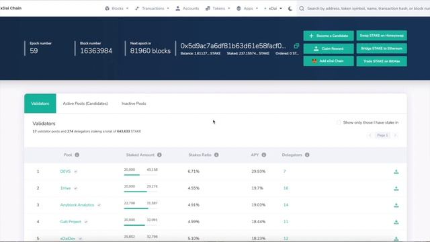Open the Galt Project pool link
Screen dimensions: 430x242
(71, 222)
